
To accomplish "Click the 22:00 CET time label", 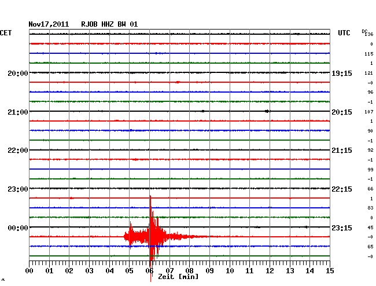I will click(18, 151).
